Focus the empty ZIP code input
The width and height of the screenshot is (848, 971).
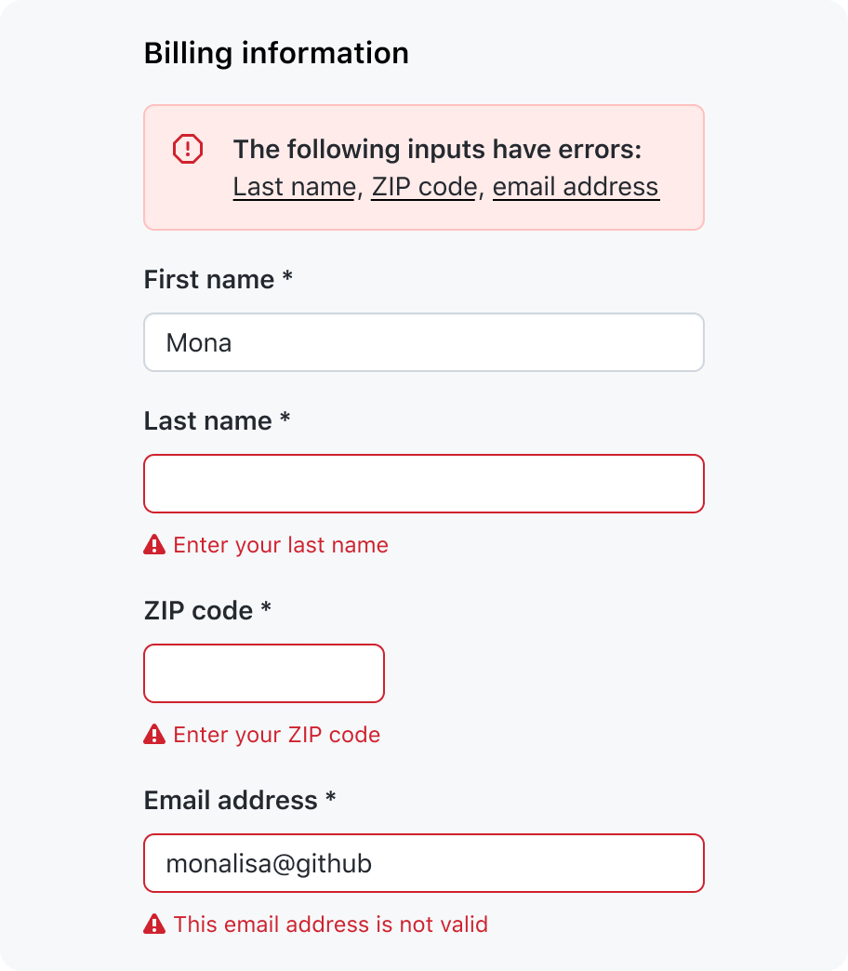point(264,673)
